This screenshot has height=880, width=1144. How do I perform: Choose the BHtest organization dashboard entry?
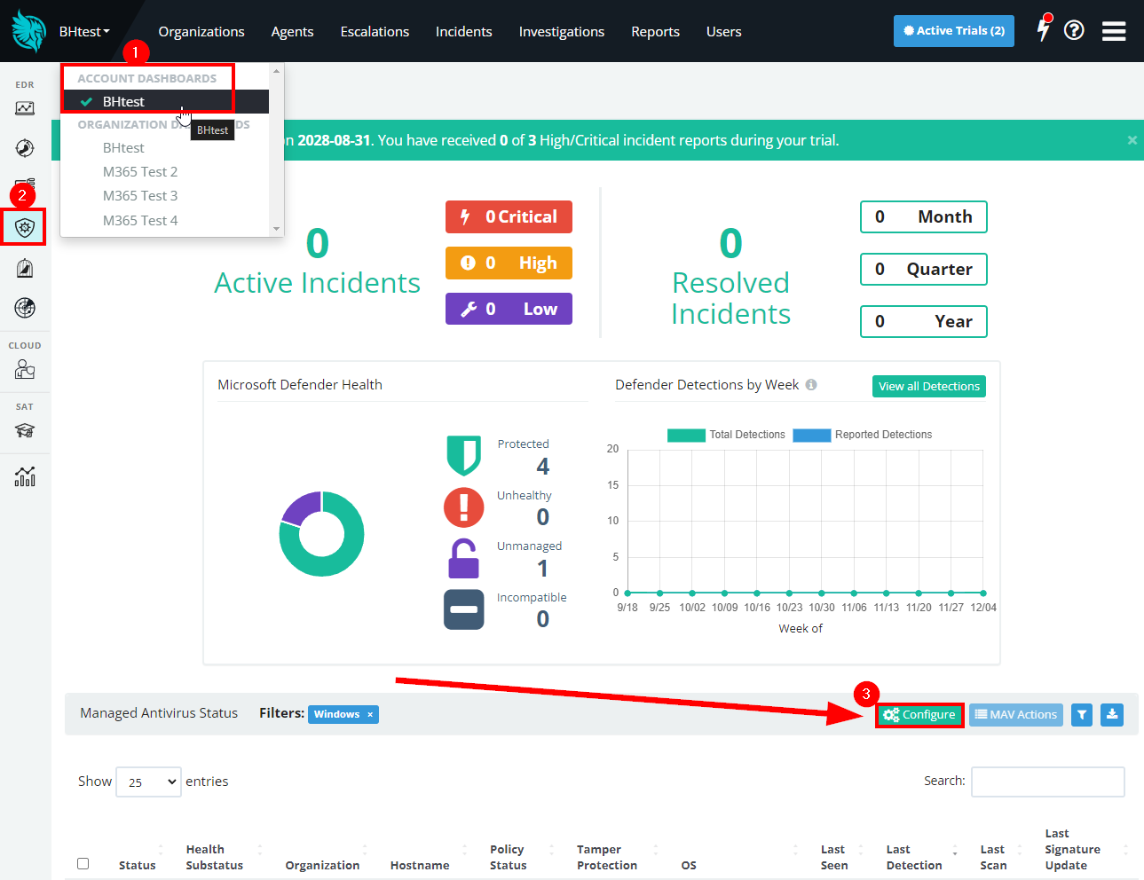tap(123, 148)
